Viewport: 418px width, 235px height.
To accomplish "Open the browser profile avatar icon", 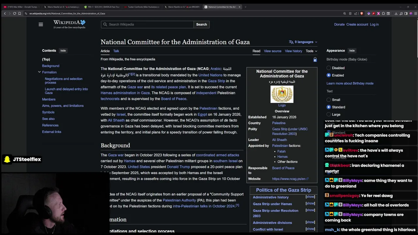I will [411, 13].
